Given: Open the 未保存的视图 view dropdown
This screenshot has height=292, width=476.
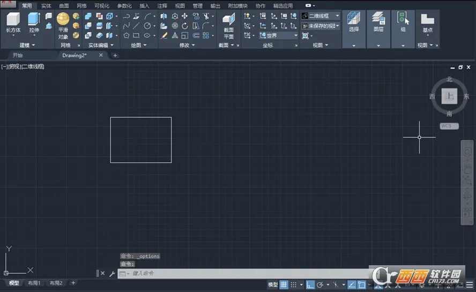Looking at the screenshot, I should (x=321, y=26).
